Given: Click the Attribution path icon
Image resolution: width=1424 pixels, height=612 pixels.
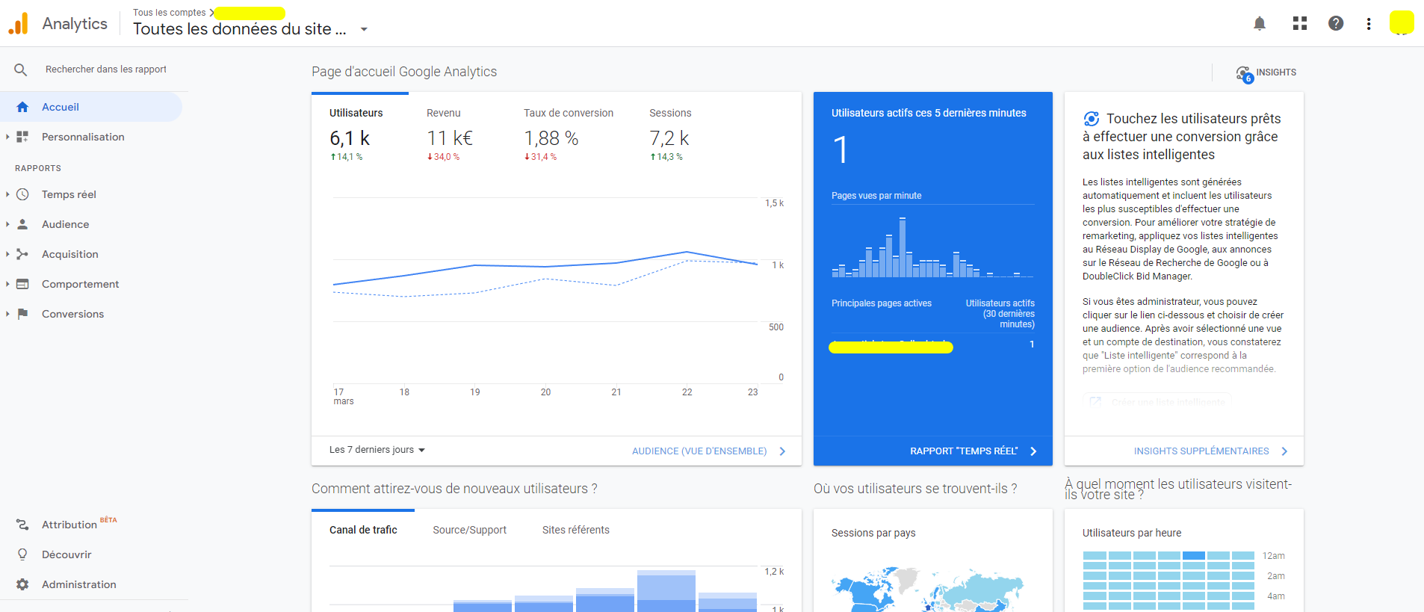Looking at the screenshot, I should (22, 525).
